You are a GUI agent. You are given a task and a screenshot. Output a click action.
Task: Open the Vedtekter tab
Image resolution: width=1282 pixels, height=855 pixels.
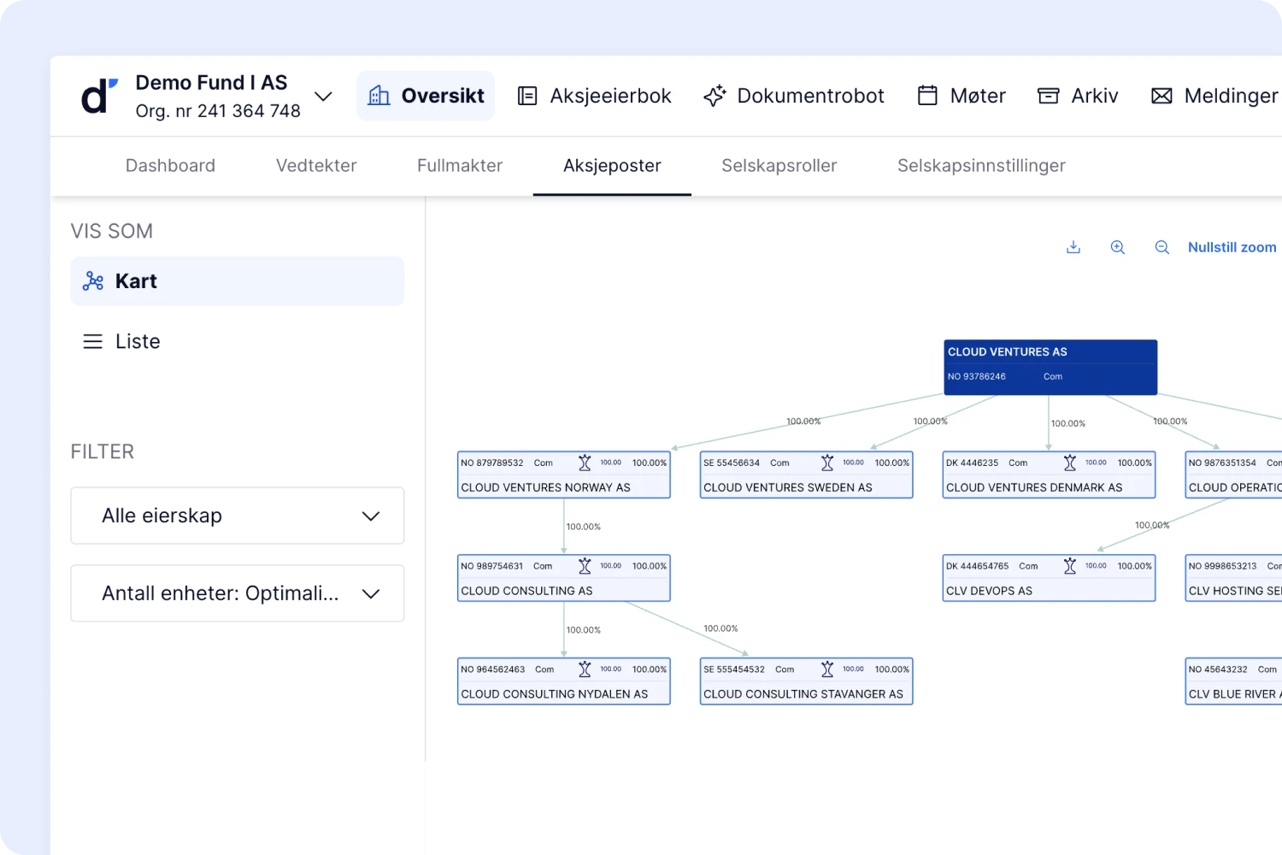point(316,166)
